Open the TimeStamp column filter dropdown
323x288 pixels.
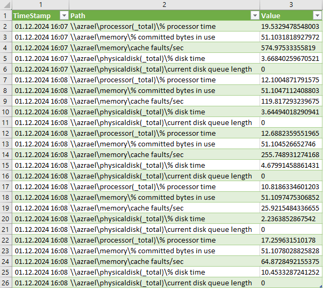click(64, 15)
